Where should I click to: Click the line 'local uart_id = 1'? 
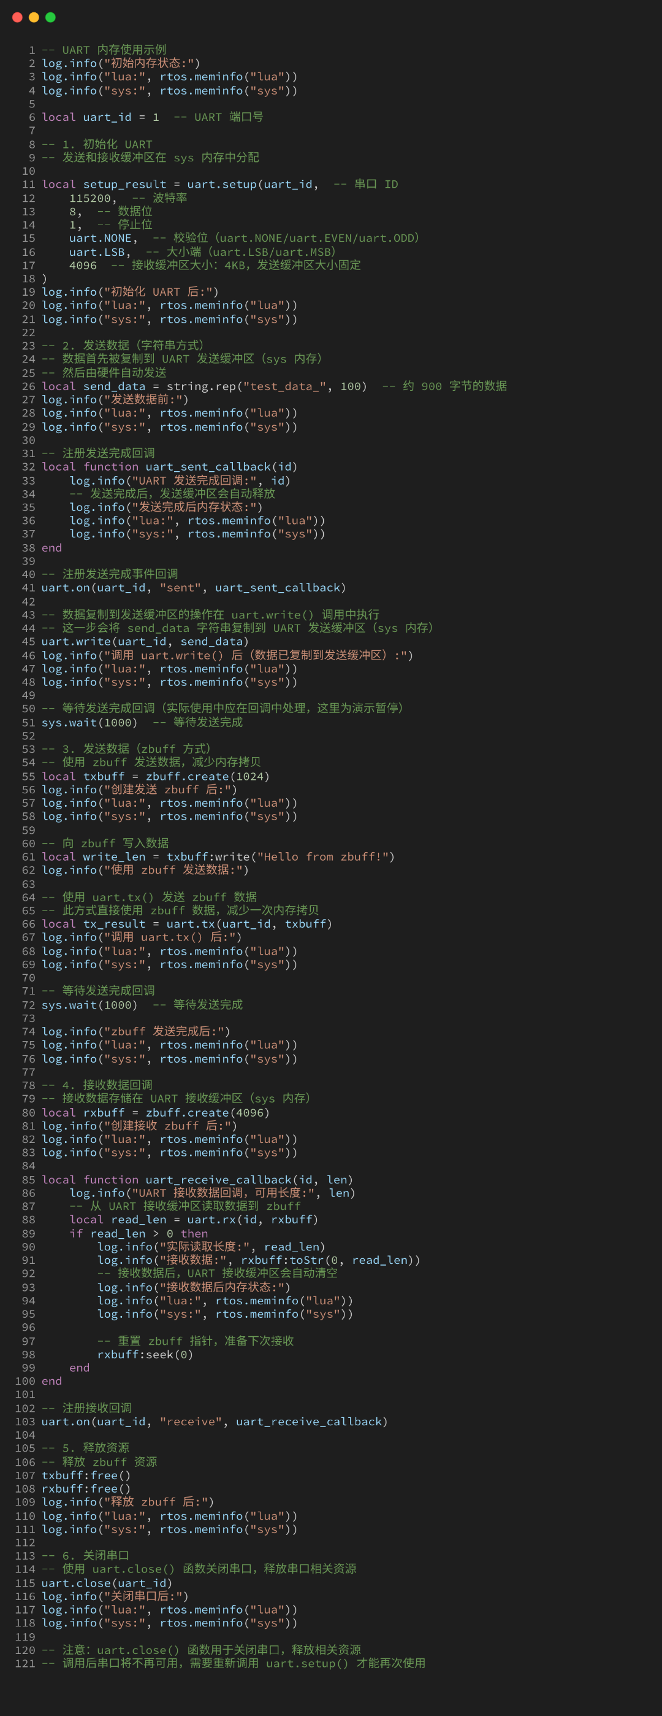(101, 117)
